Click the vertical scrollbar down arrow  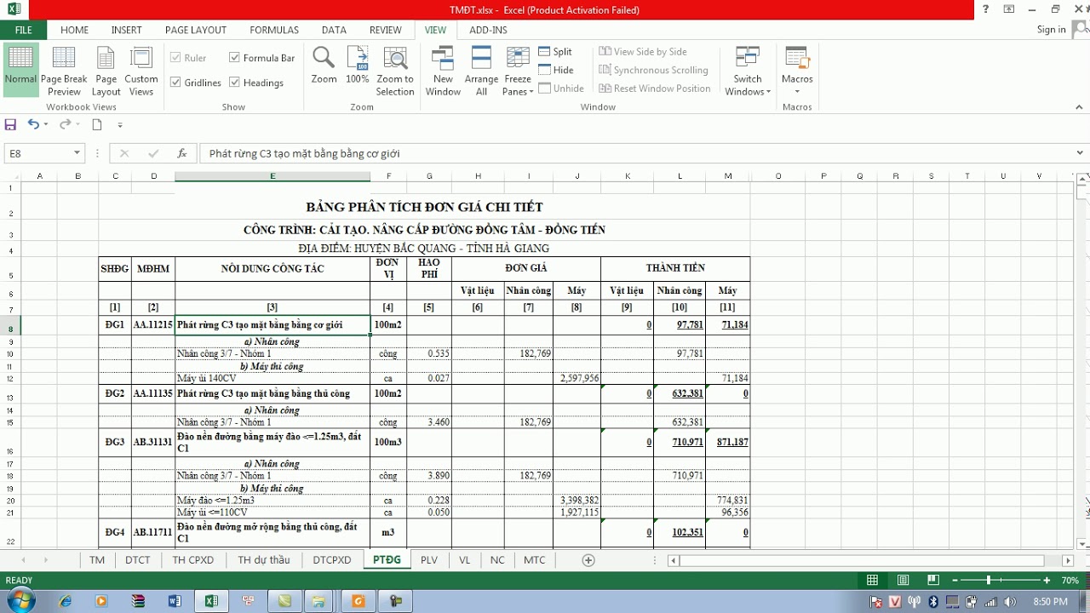tap(1082, 544)
